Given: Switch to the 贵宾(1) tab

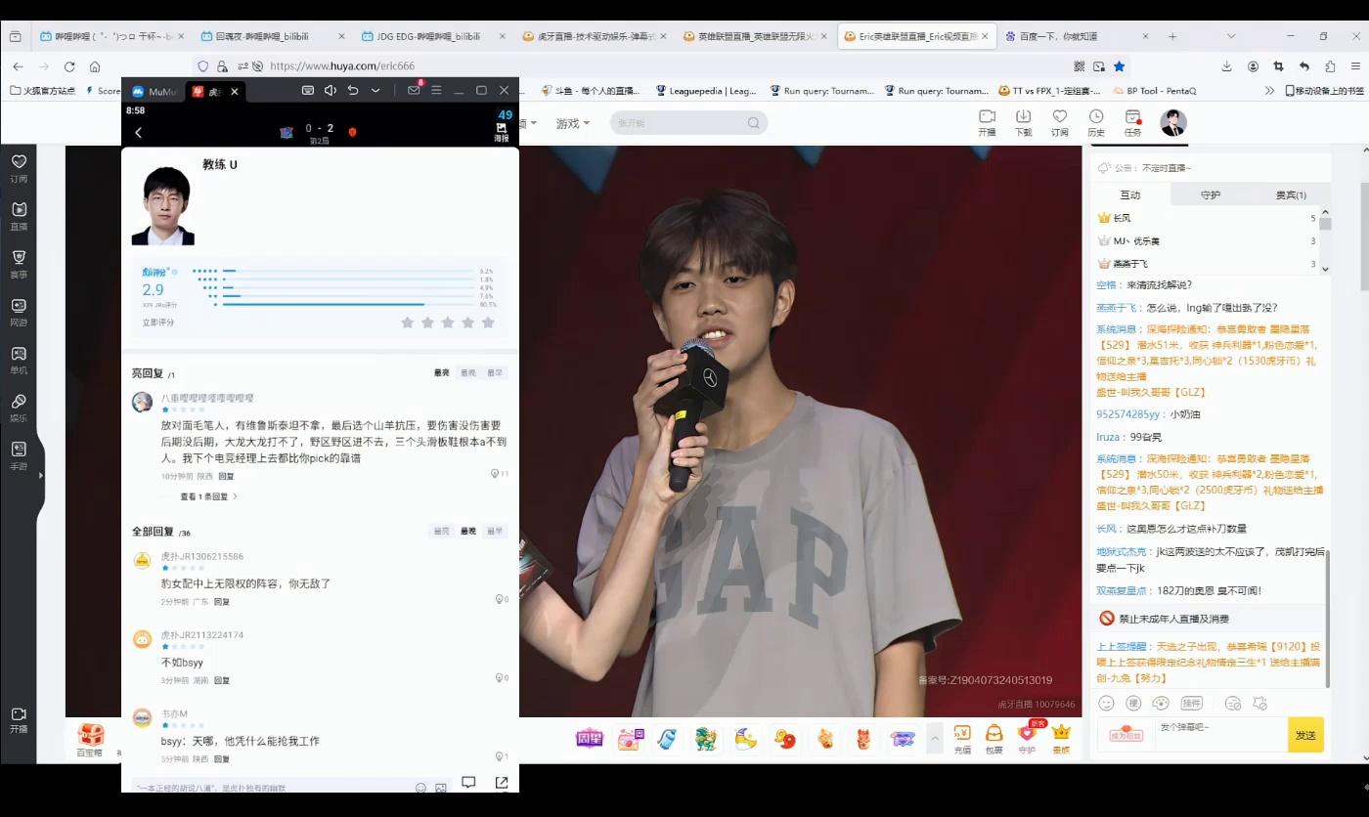Looking at the screenshot, I should 1290,194.
